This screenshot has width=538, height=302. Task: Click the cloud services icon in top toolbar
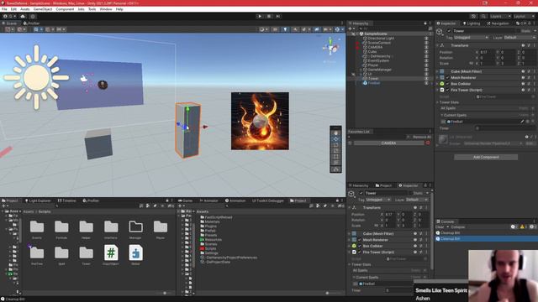23,16
